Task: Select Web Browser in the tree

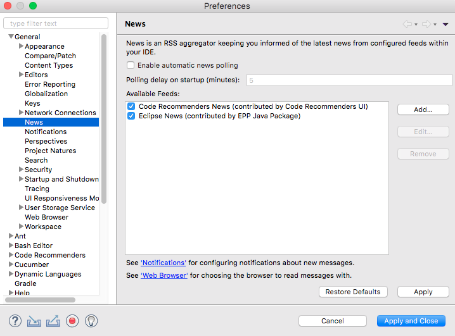Action: pos(46,217)
